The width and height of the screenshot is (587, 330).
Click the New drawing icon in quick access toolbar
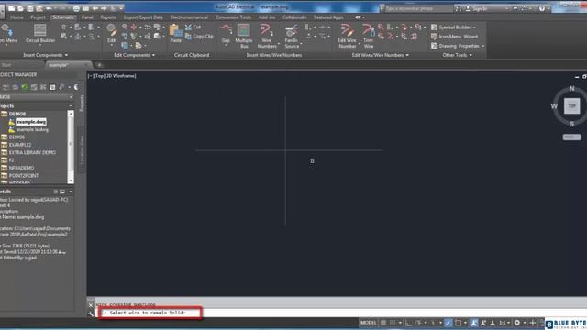pyautogui.click(x=12, y=8)
